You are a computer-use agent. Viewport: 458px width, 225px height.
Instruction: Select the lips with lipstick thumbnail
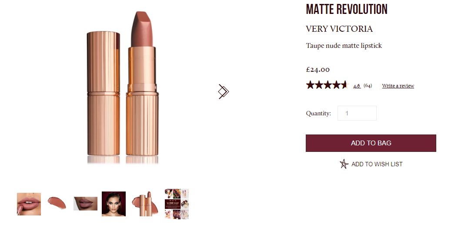point(29,204)
